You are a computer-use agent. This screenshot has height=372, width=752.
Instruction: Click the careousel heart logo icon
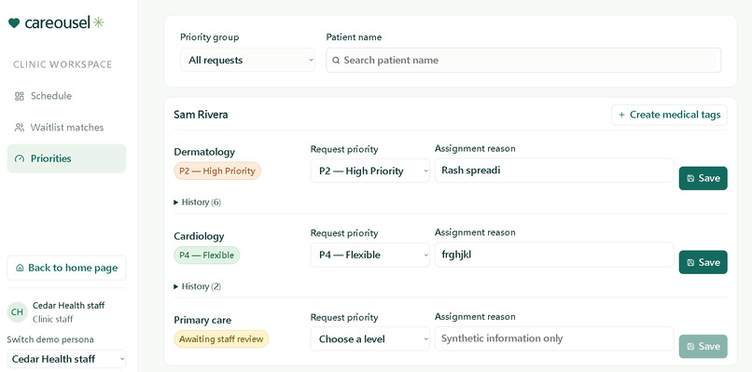coord(14,22)
